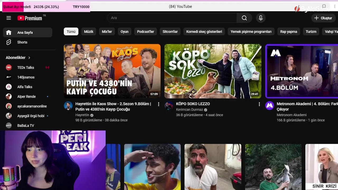338x190 pixels.
Task: Open Hayrettin ile Kaos Show title link
Action: pyautogui.click(x=113, y=107)
